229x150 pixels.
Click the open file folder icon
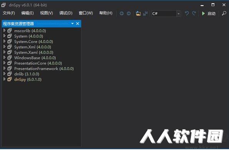(138, 13)
